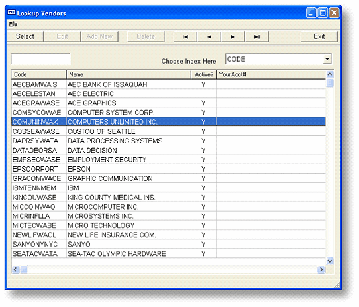The image size is (359, 307).
Task: Click the IBMTENNMEM code cell
Action: click(39, 188)
